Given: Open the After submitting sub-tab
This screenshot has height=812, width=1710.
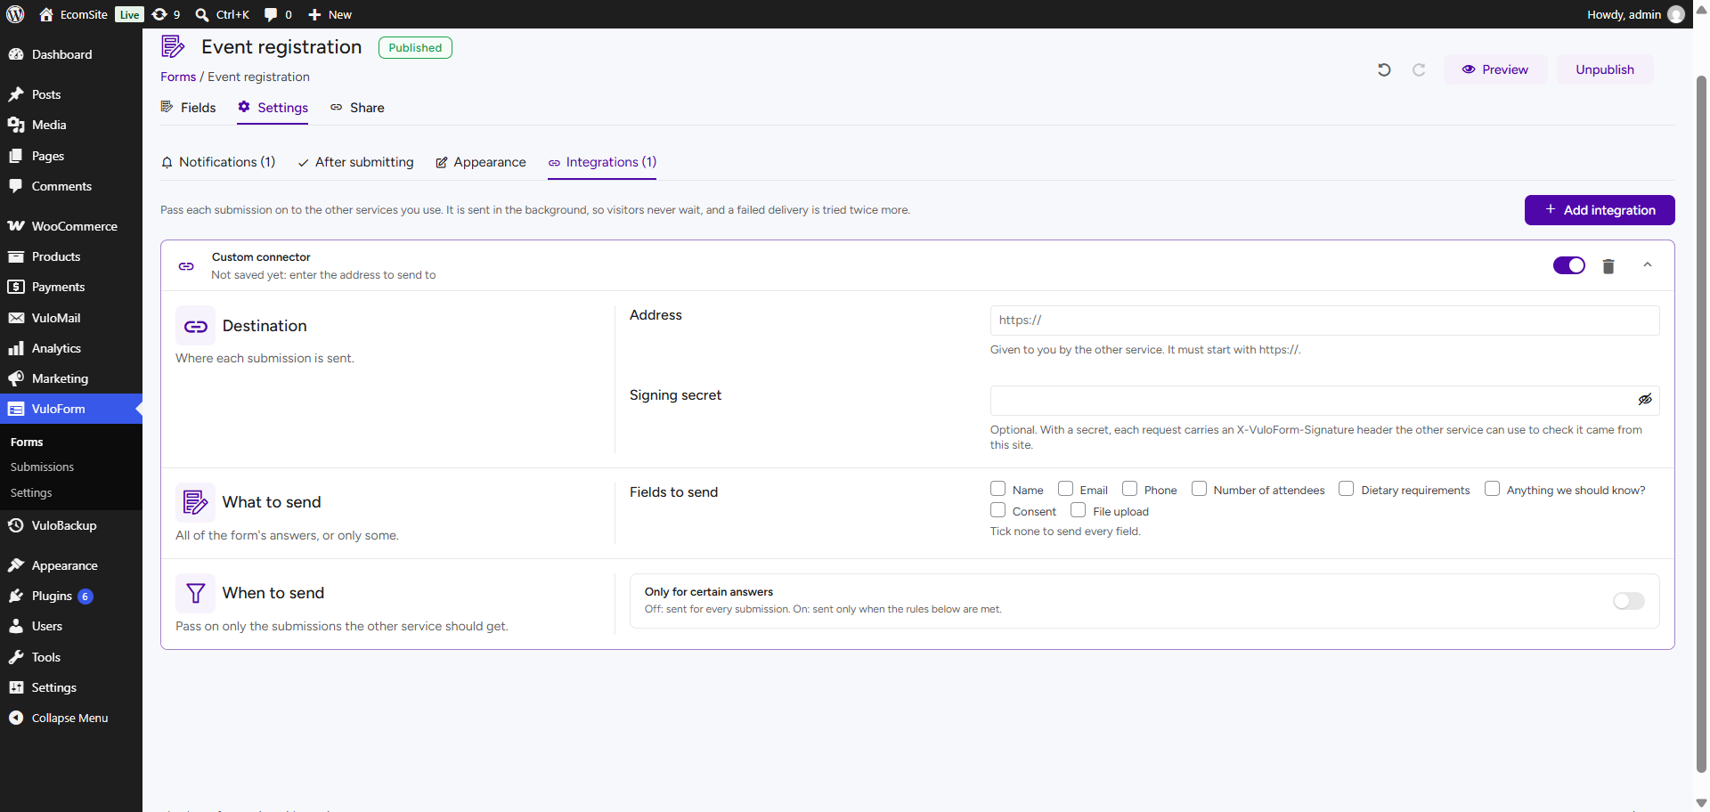Looking at the screenshot, I should tap(355, 162).
